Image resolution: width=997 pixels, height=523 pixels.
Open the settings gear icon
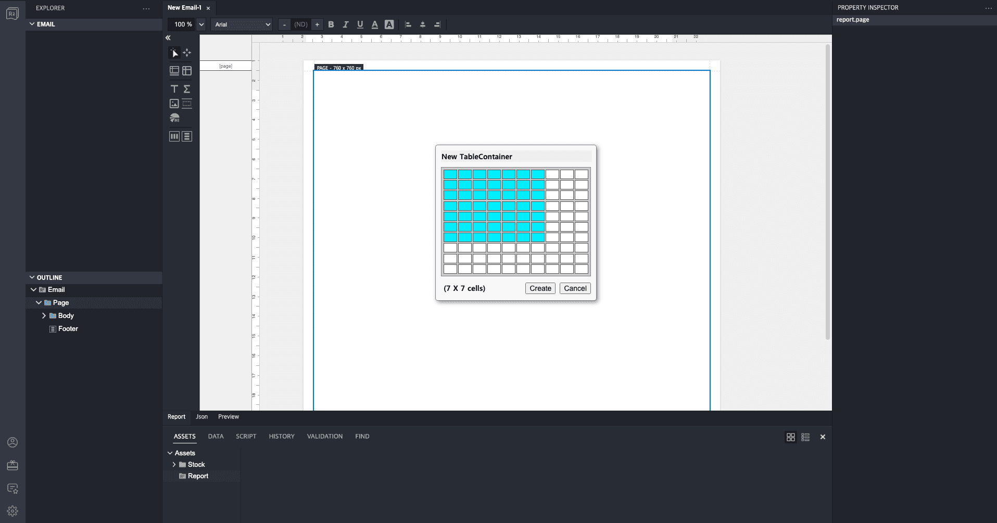[x=12, y=511]
